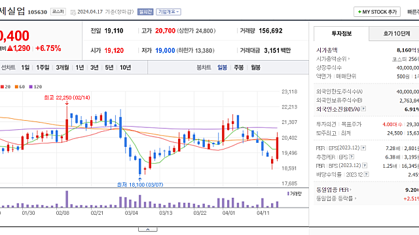Click the 52주최고 value 24,500

pos(395,133)
